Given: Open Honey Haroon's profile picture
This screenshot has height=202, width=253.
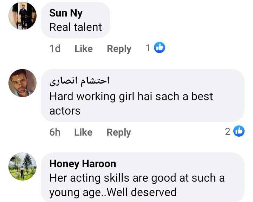Looking at the screenshot, I should pyautogui.click(x=22, y=167).
